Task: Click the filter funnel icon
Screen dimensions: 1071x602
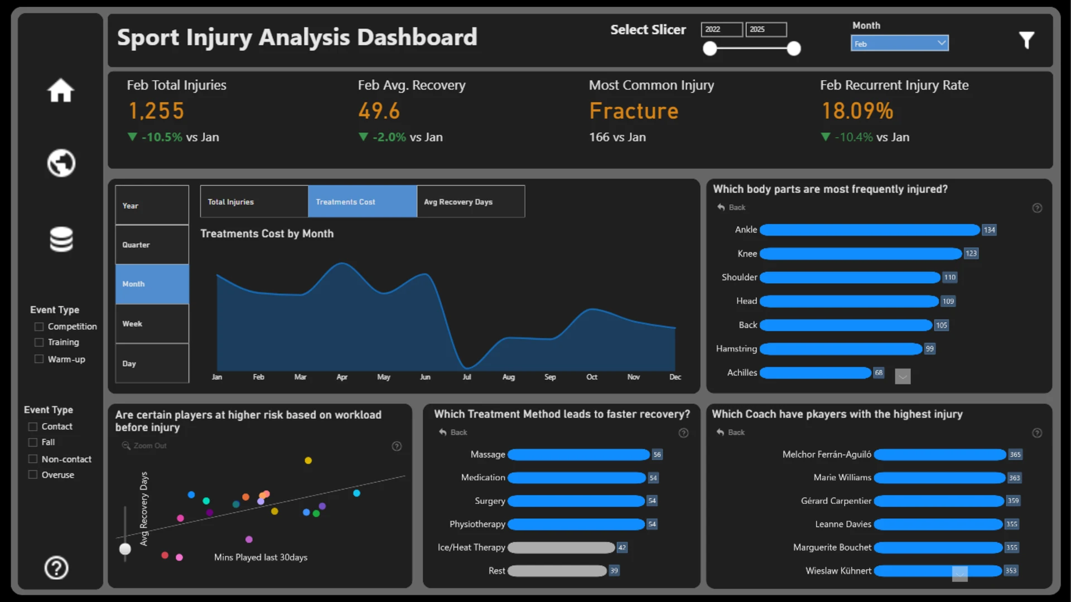Action: click(x=1026, y=40)
